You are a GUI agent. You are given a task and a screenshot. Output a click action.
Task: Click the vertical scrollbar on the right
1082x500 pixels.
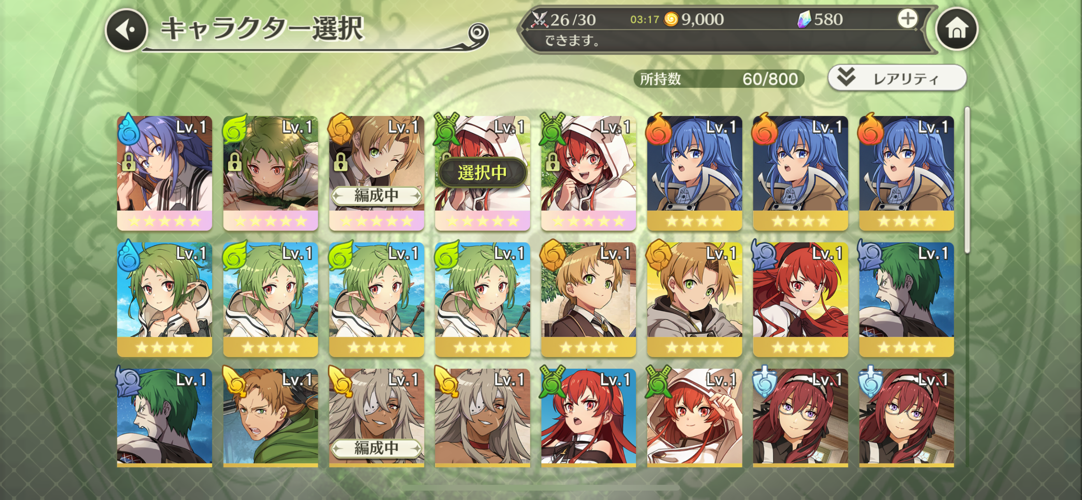coord(967,181)
